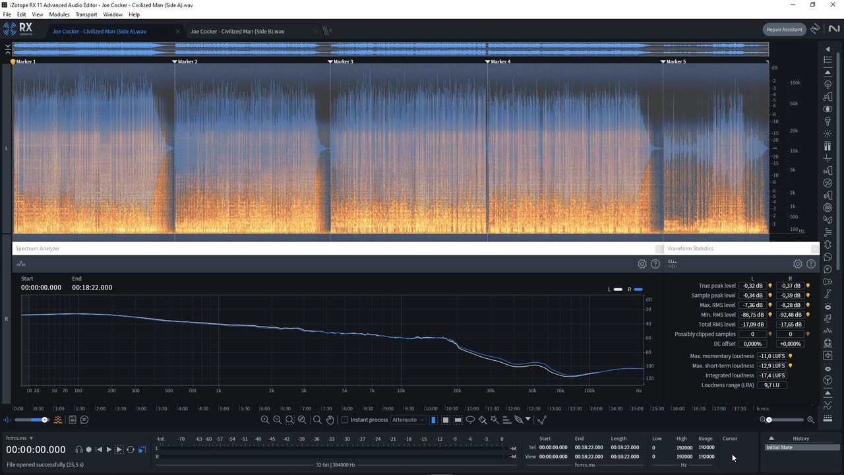Open Spectrum Analyzer help icon
The width and height of the screenshot is (844, 475).
point(655,264)
